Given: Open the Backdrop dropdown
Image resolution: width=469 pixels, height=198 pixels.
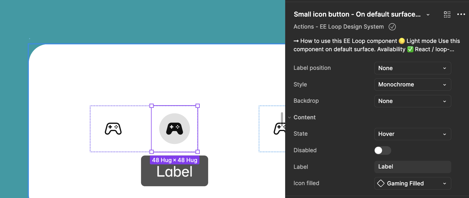Looking at the screenshot, I should click(x=412, y=101).
